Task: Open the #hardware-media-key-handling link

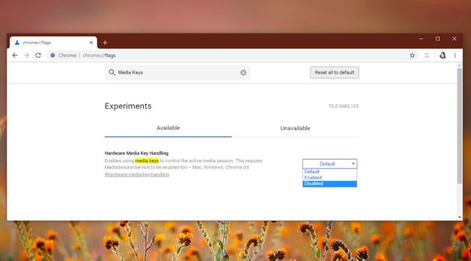Action: (x=137, y=174)
